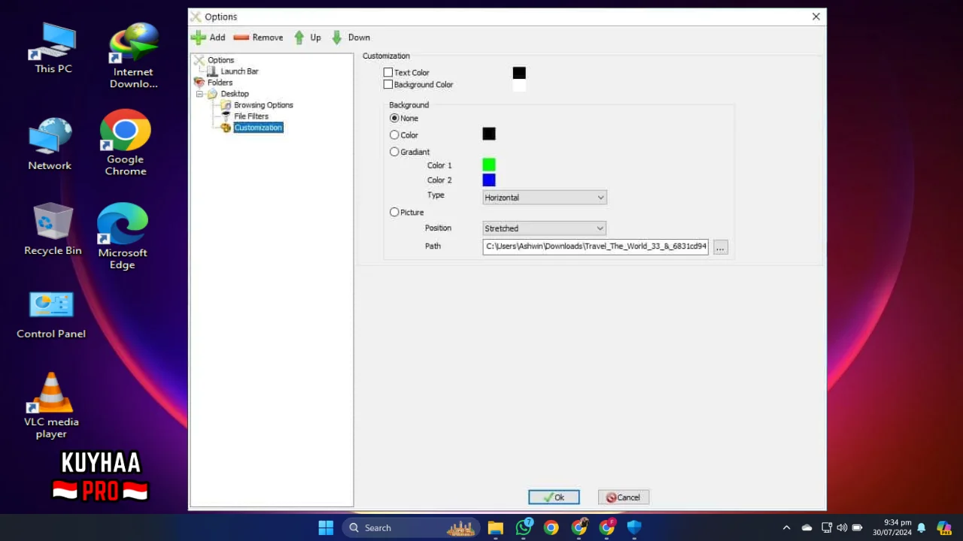Open the Windows Start menu

pyautogui.click(x=326, y=527)
